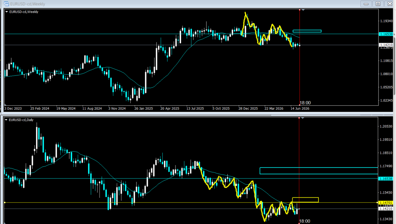The height and width of the screenshot is (224, 396).
Task: Select the cyan rectangle on the Weekly chart
Action: coord(307,31)
